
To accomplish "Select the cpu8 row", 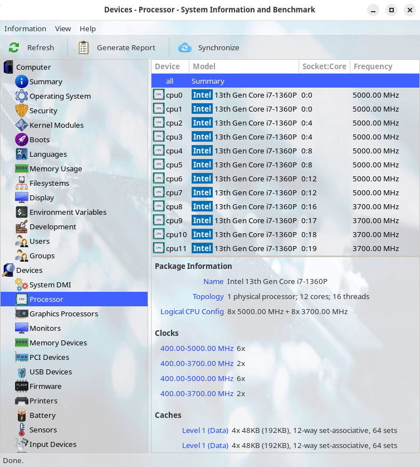I will pos(285,206).
